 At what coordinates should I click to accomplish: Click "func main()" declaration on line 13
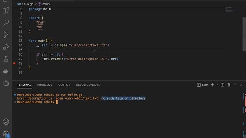coord(39,41)
